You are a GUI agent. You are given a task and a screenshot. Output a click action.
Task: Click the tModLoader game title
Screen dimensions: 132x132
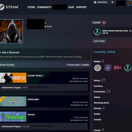33,99
